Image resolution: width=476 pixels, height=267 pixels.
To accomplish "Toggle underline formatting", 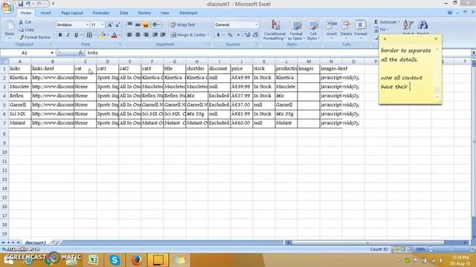I will click(76, 35).
